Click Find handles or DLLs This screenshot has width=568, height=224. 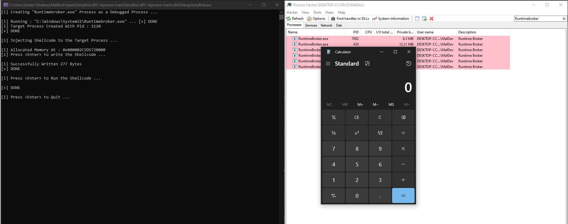pos(350,19)
